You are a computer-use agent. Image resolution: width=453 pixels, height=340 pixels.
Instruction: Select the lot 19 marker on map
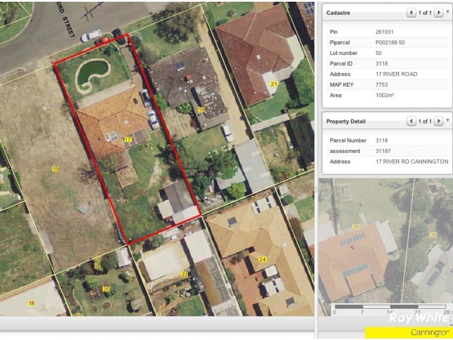(x=201, y=109)
